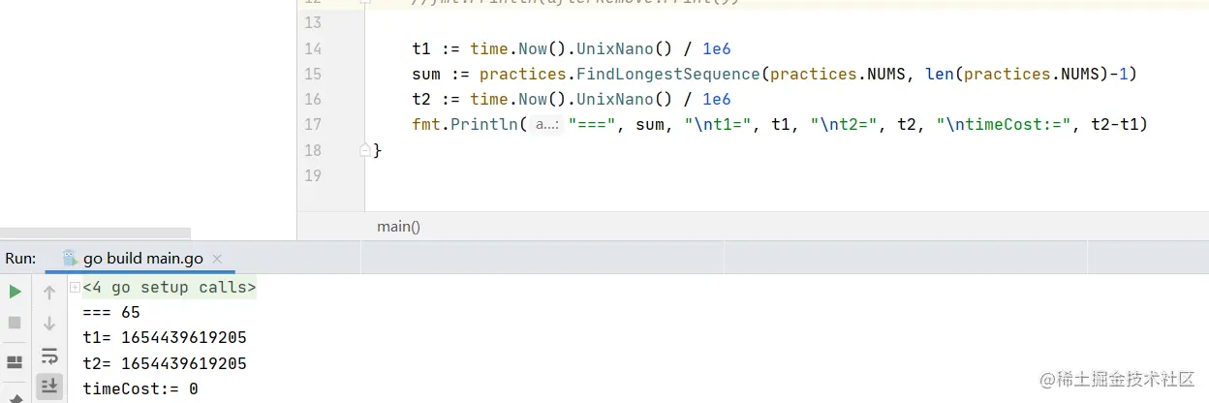The width and height of the screenshot is (1209, 403).
Task: Click the Down the stack trace arrow
Action: coord(49,324)
